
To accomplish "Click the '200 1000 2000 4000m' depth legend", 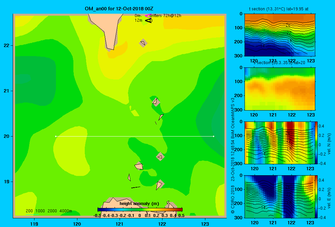I will (49, 211).
